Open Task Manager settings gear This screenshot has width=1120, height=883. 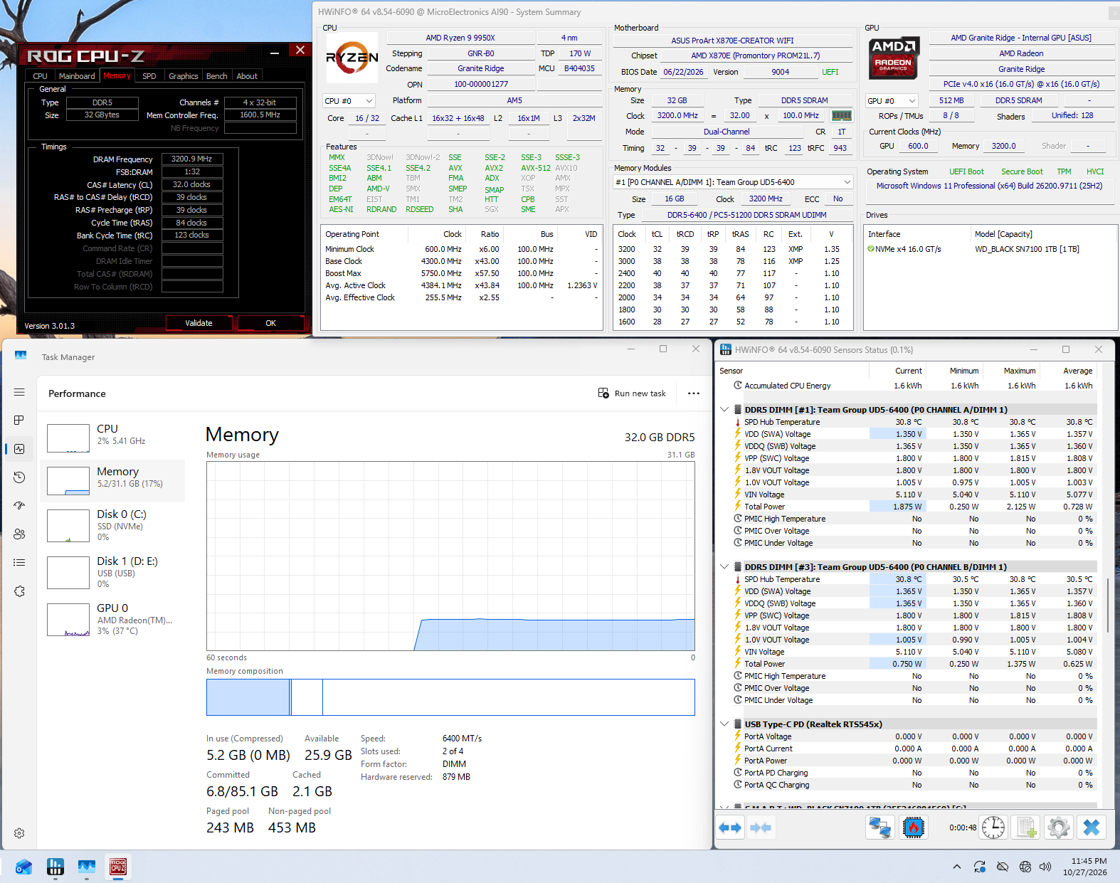pos(19,833)
